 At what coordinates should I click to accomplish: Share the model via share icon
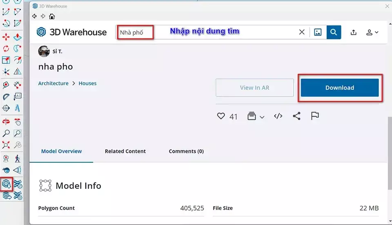(296, 116)
